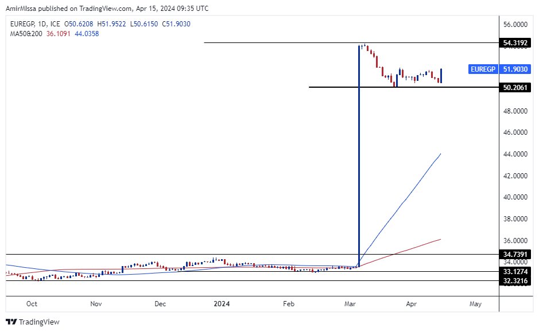
Task: Click the Nov label on time axis
Action: click(x=96, y=304)
